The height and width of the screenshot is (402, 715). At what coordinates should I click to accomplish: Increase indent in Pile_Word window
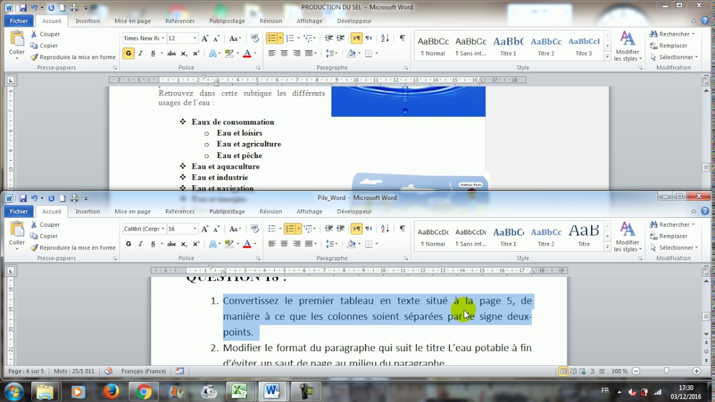pyautogui.click(x=341, y=228)
